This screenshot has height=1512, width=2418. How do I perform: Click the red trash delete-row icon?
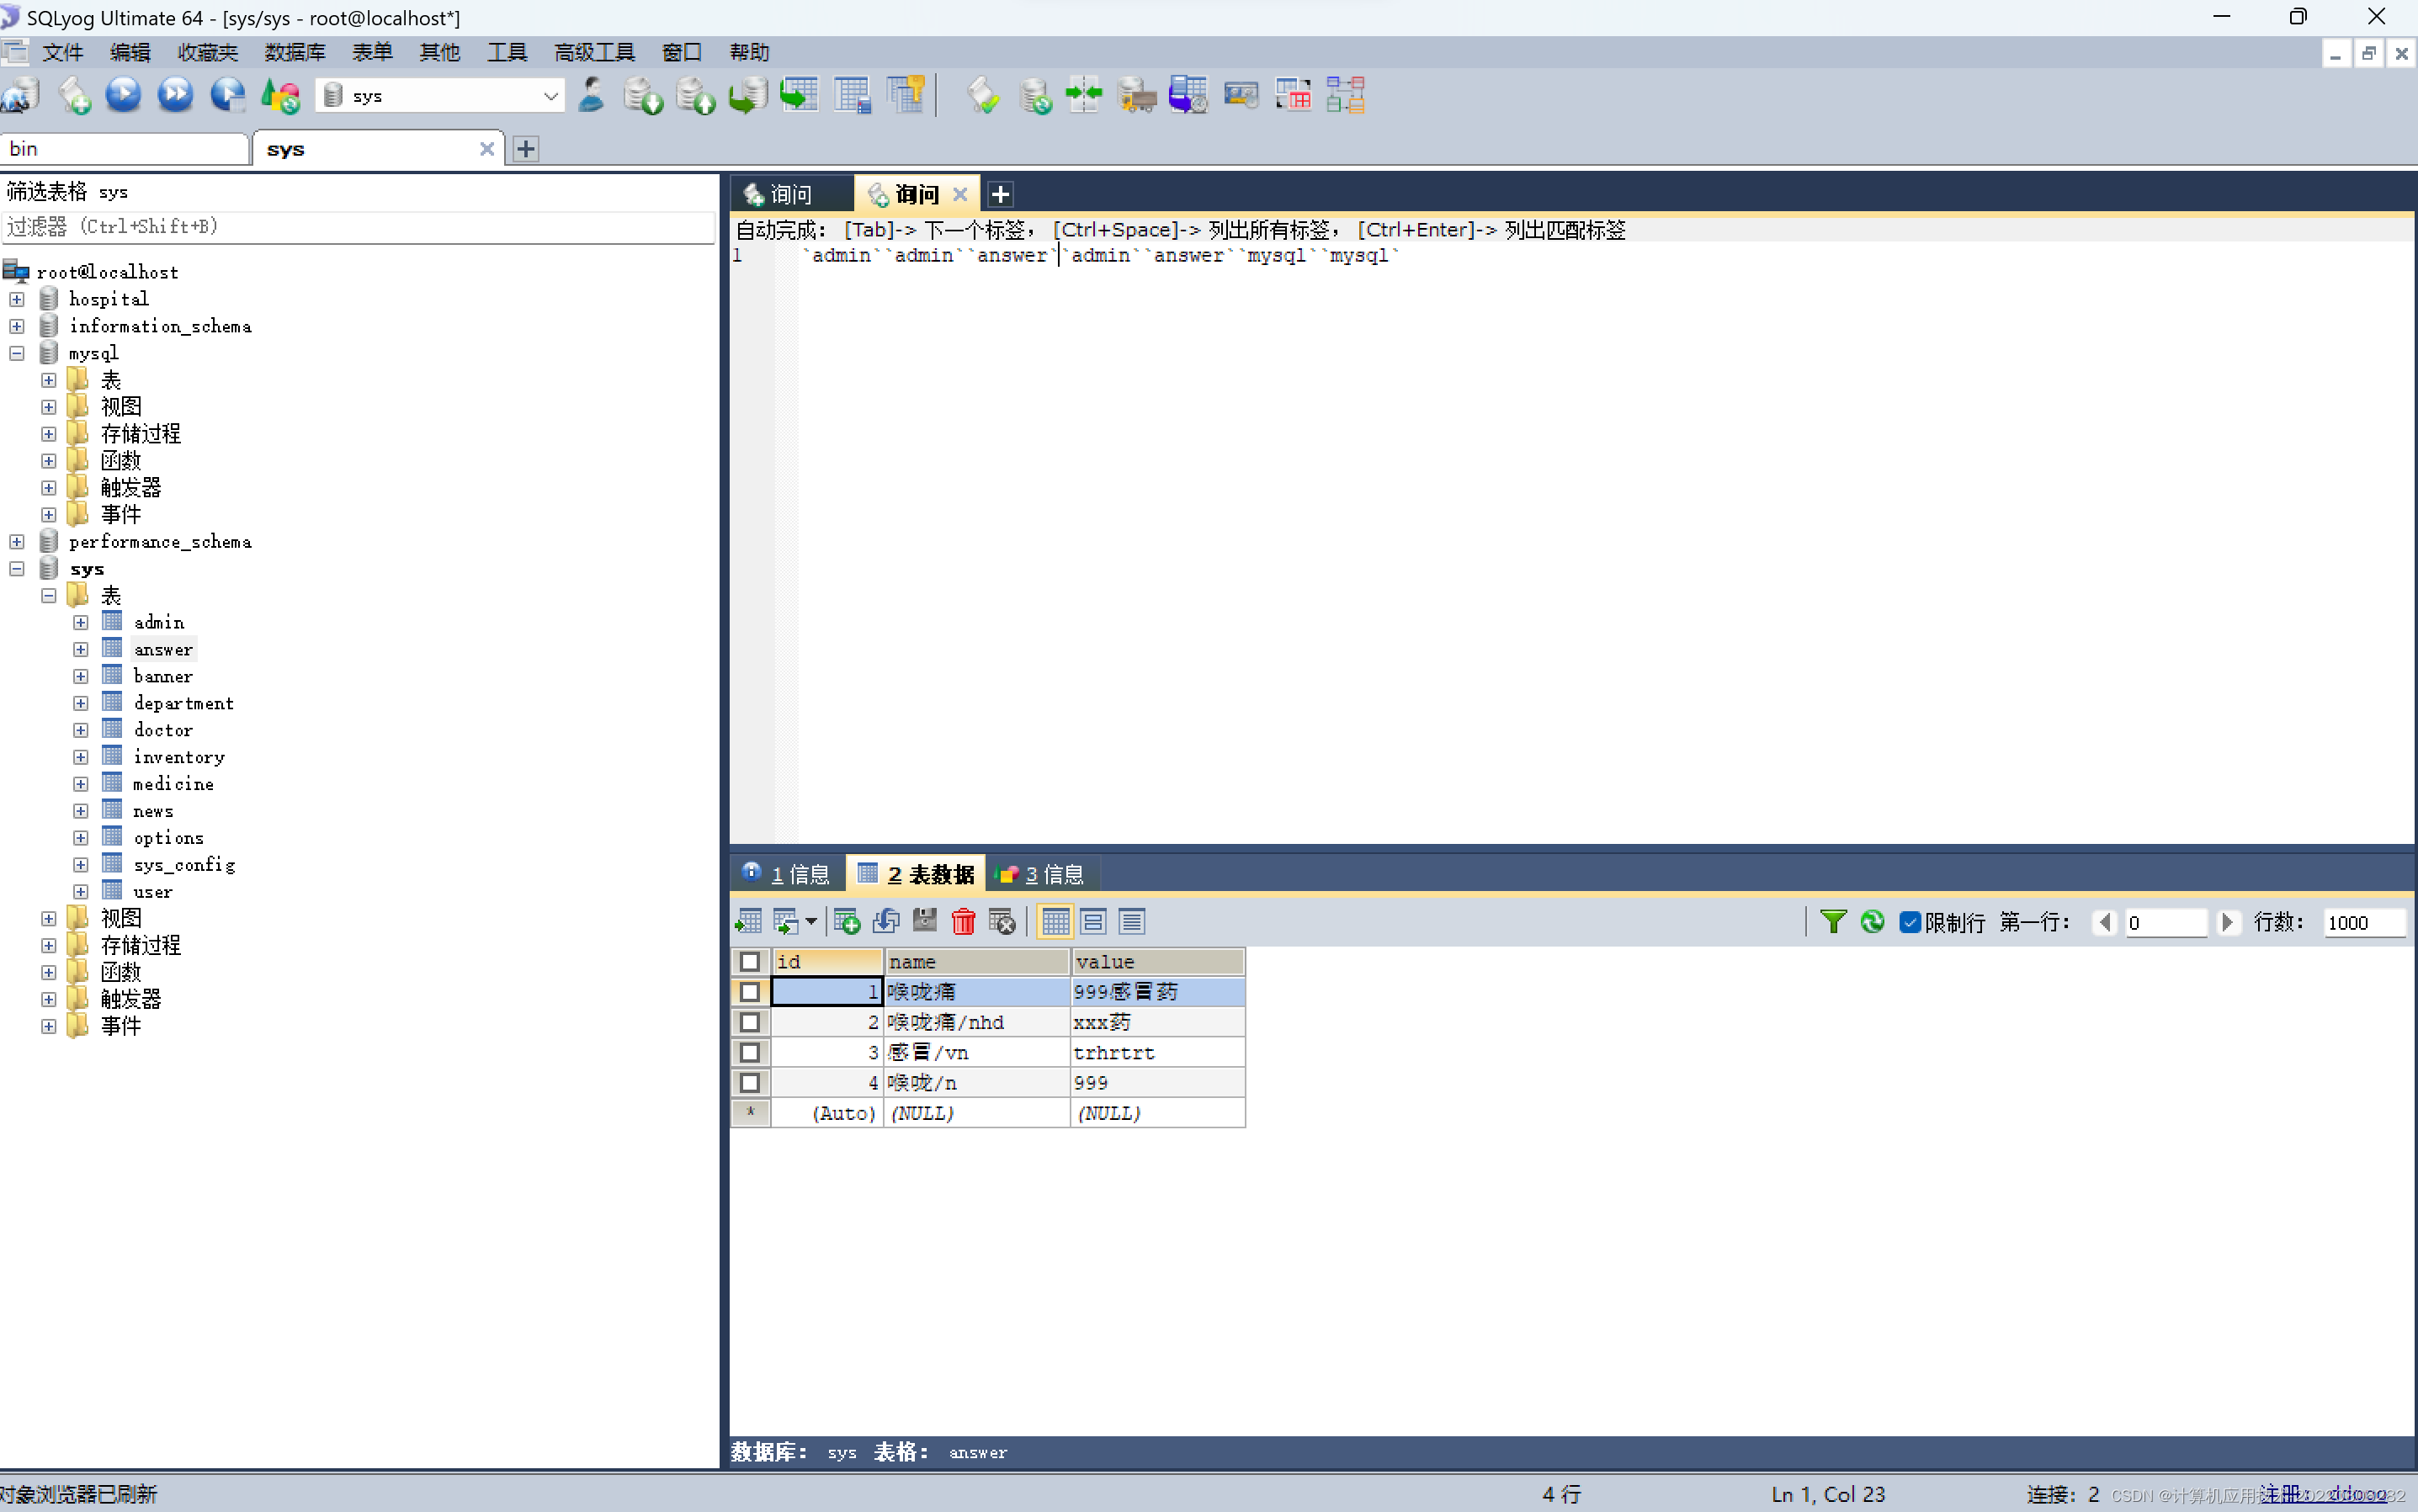[x=963, y=921]
